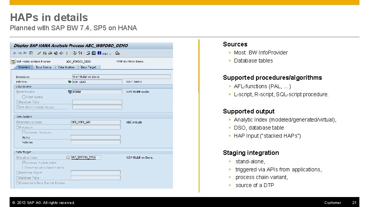Select the Function or Script radio button
Screen dimensions: 369x207
point(17,122)
